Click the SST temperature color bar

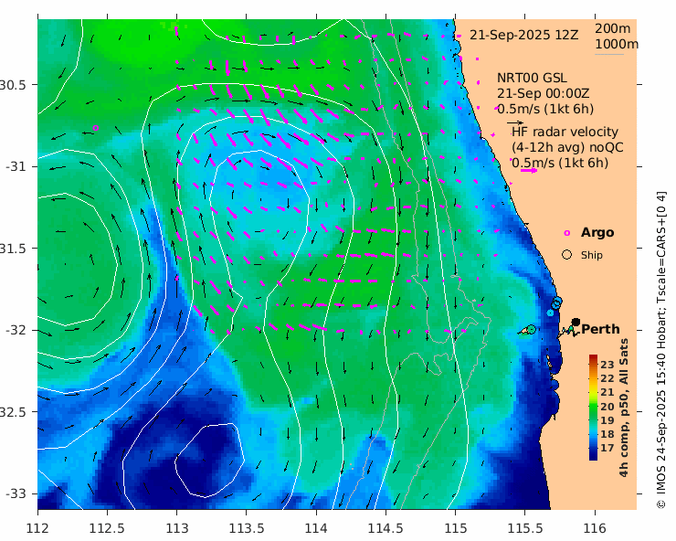click(593, 408)
